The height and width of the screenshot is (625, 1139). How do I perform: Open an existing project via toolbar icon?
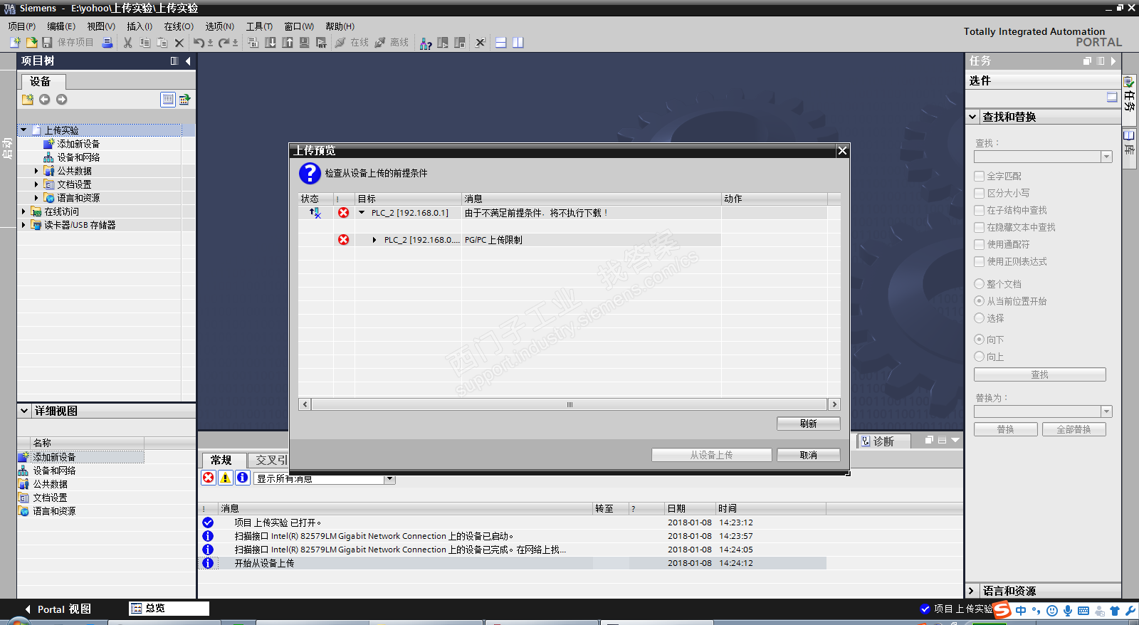(31, 43)
